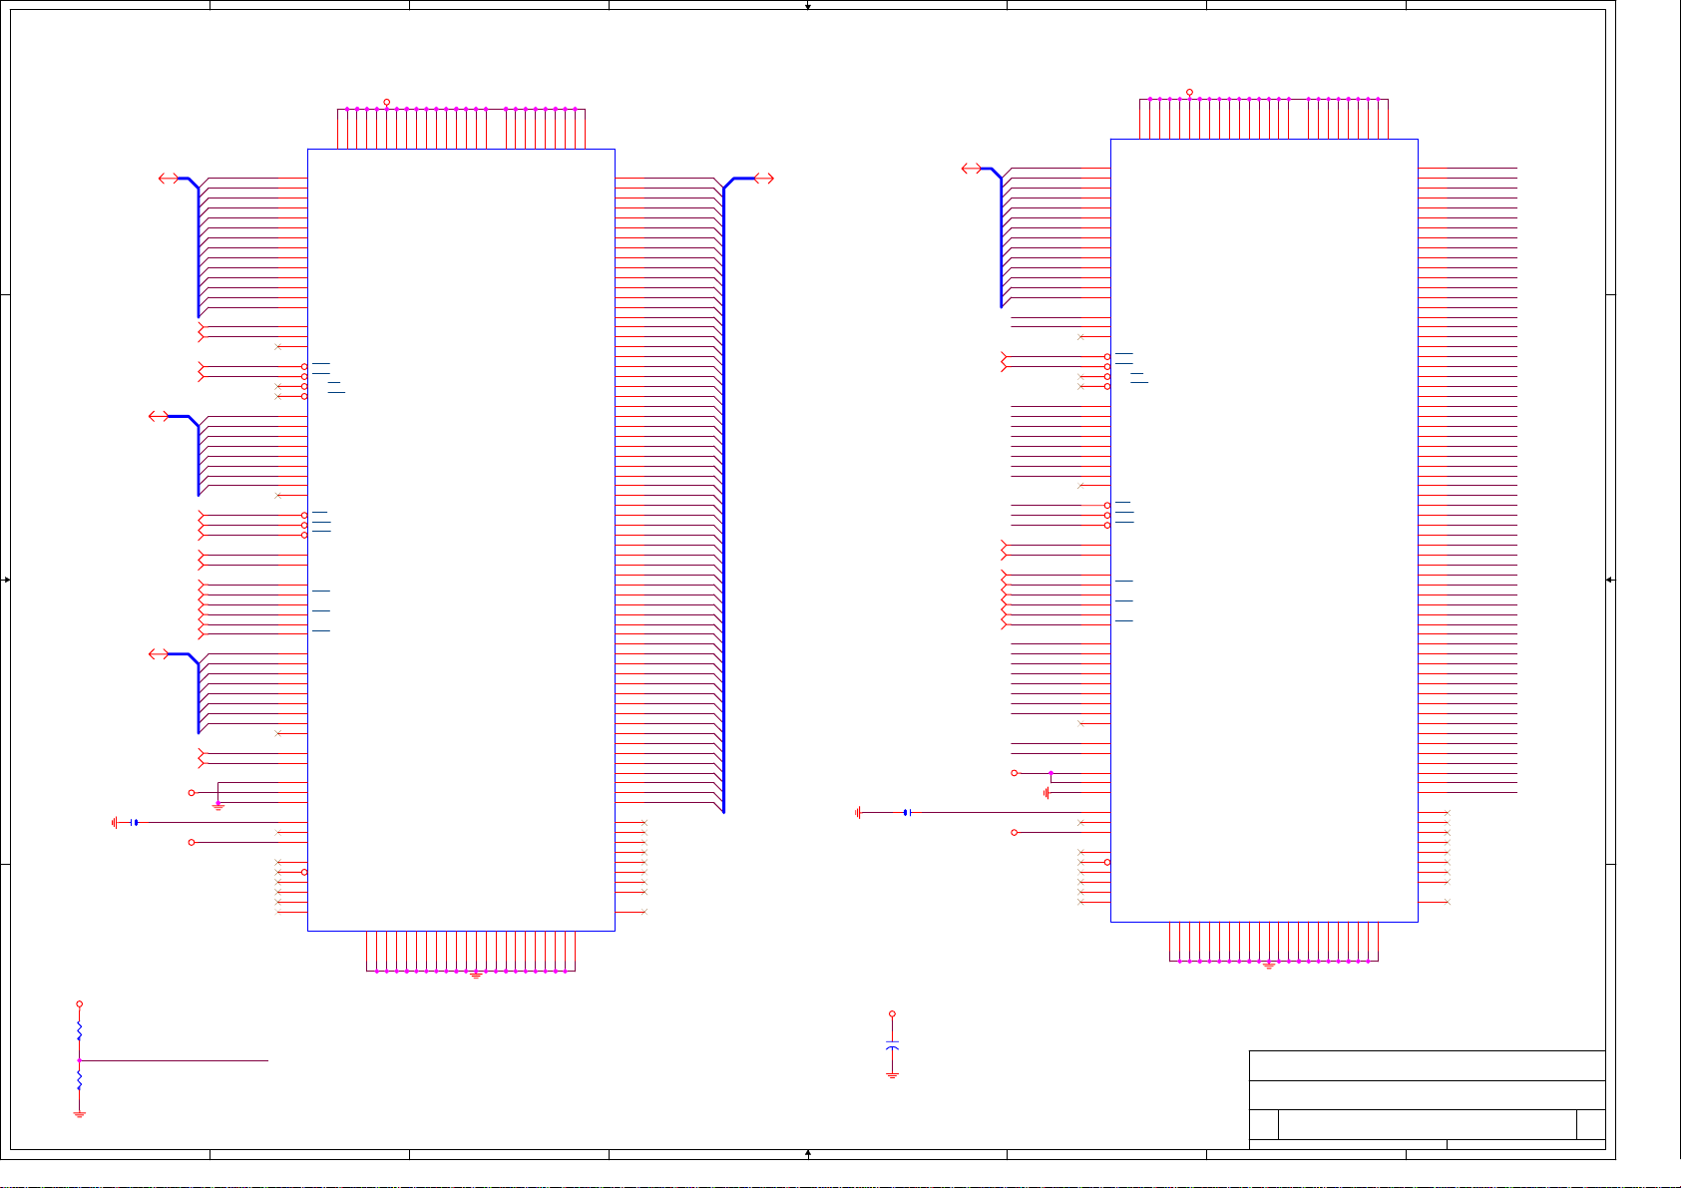Screen dimensions: 1681x1188
Task: Click the ground symbol beneath the right IC
Action: (1269, 965)
